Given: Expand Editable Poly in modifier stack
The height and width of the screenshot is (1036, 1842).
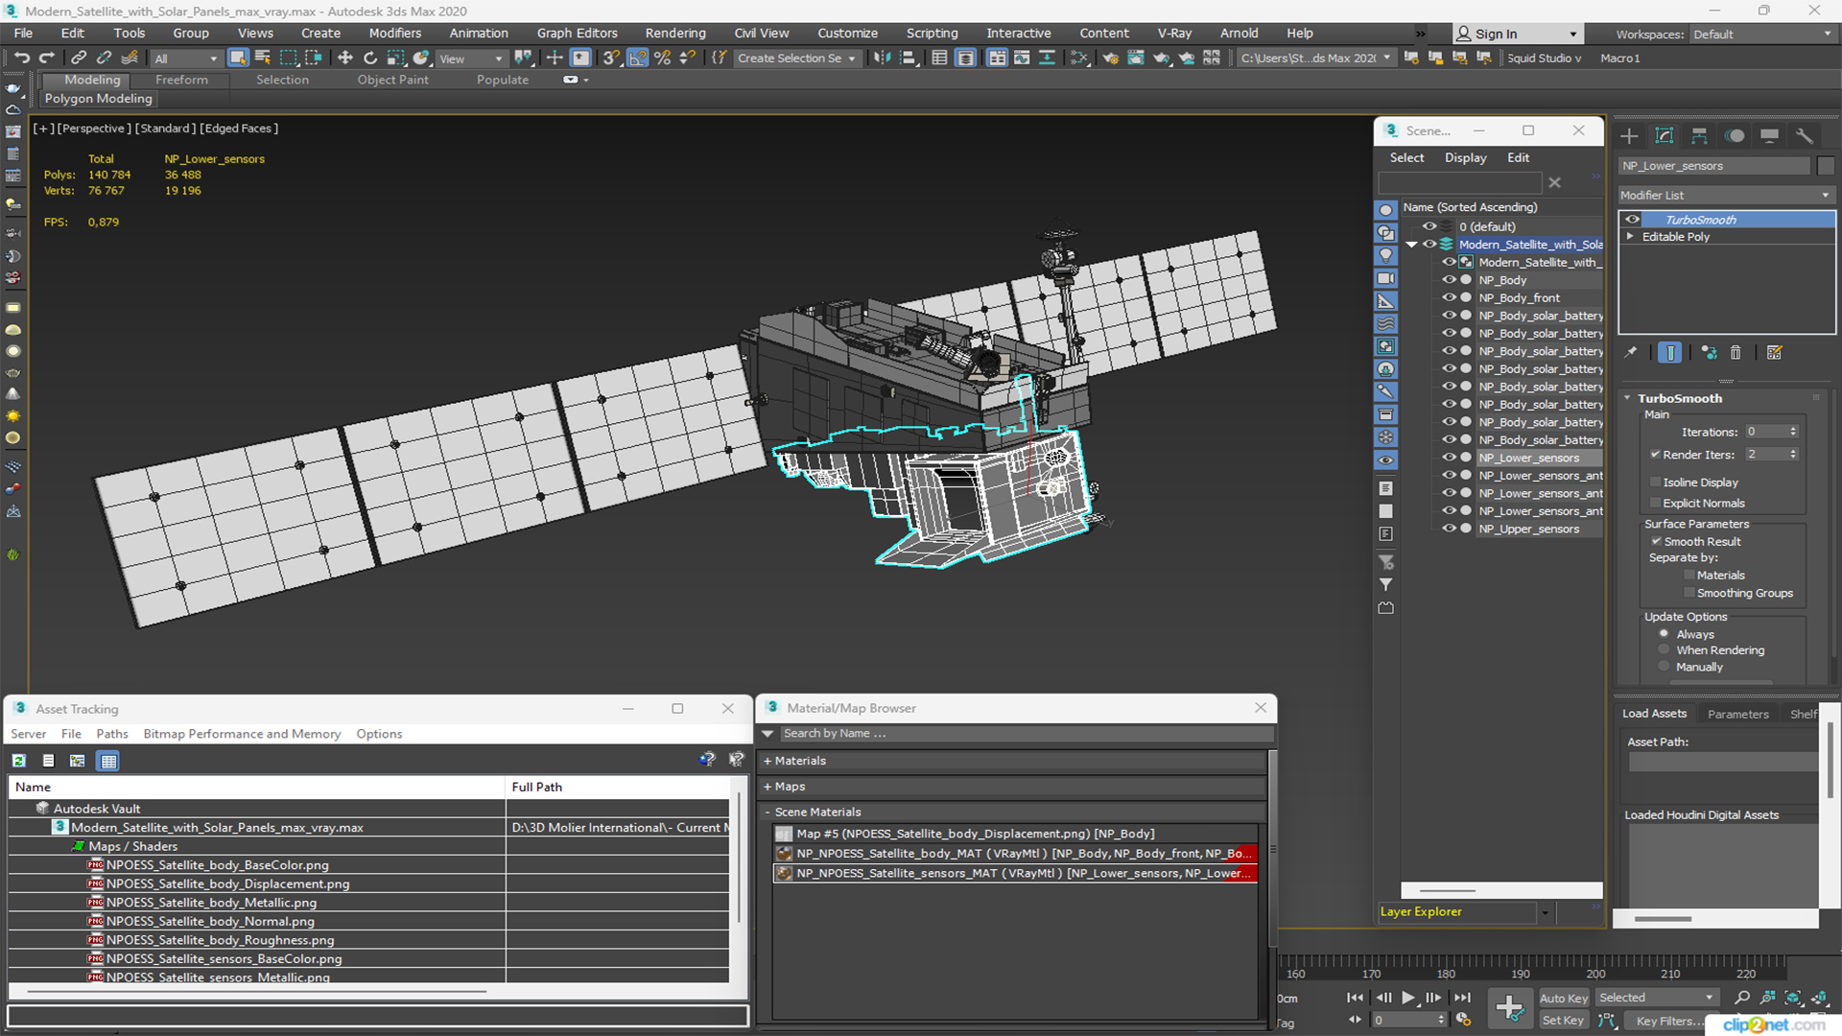Looking at the screenshot, I should (1630, 237).
